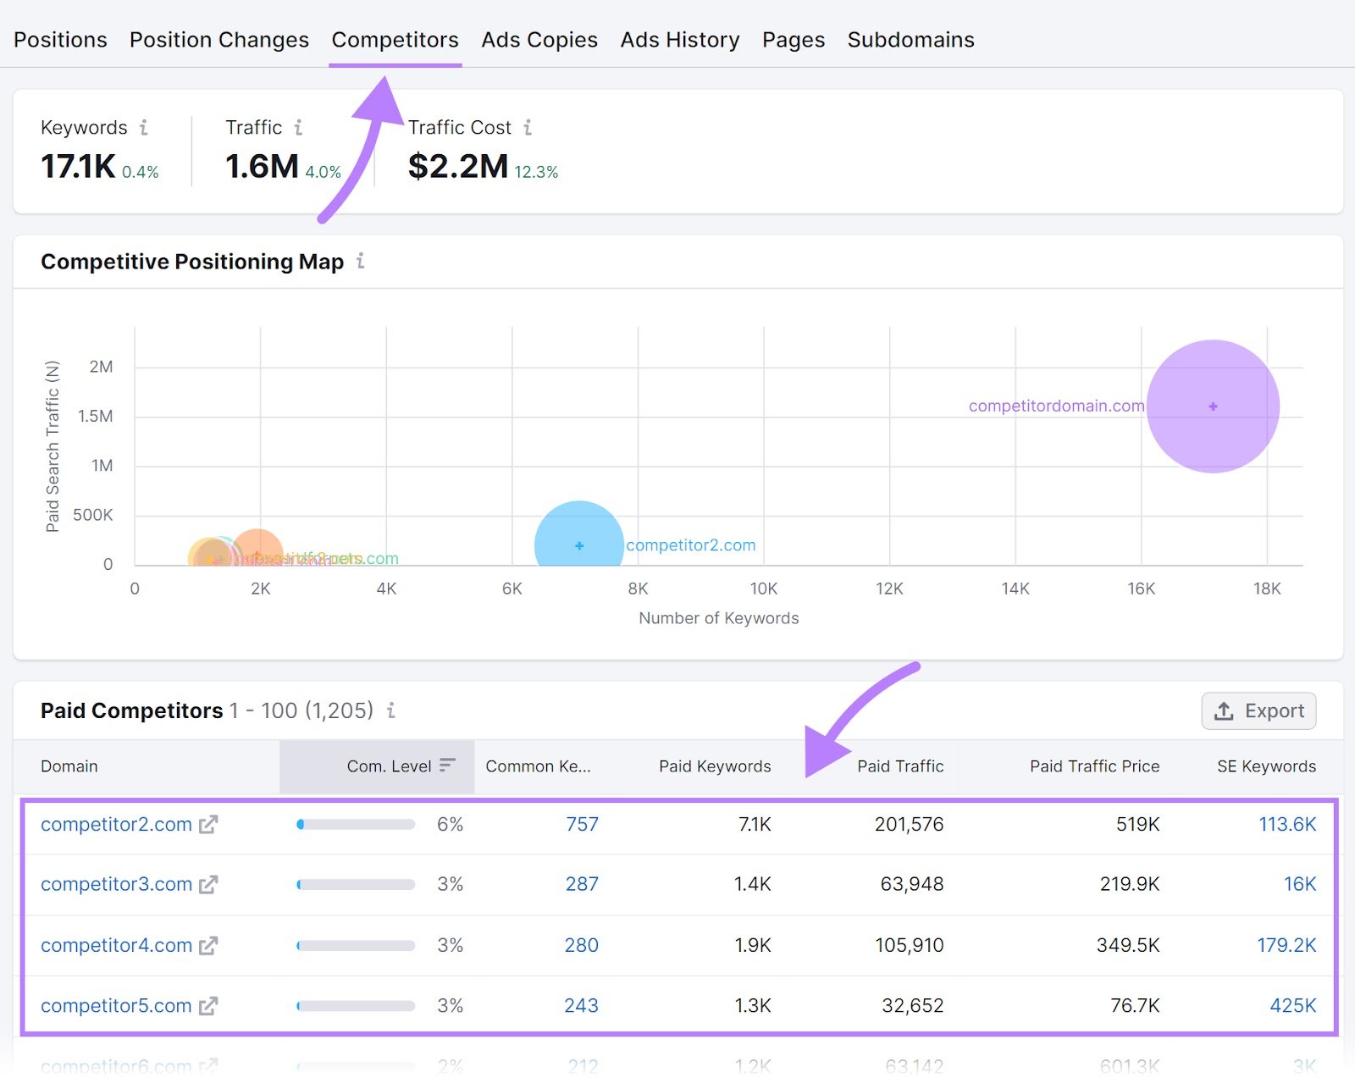
Task: Open competitor3.com via its external link icon
Action: tap(209, 883)
